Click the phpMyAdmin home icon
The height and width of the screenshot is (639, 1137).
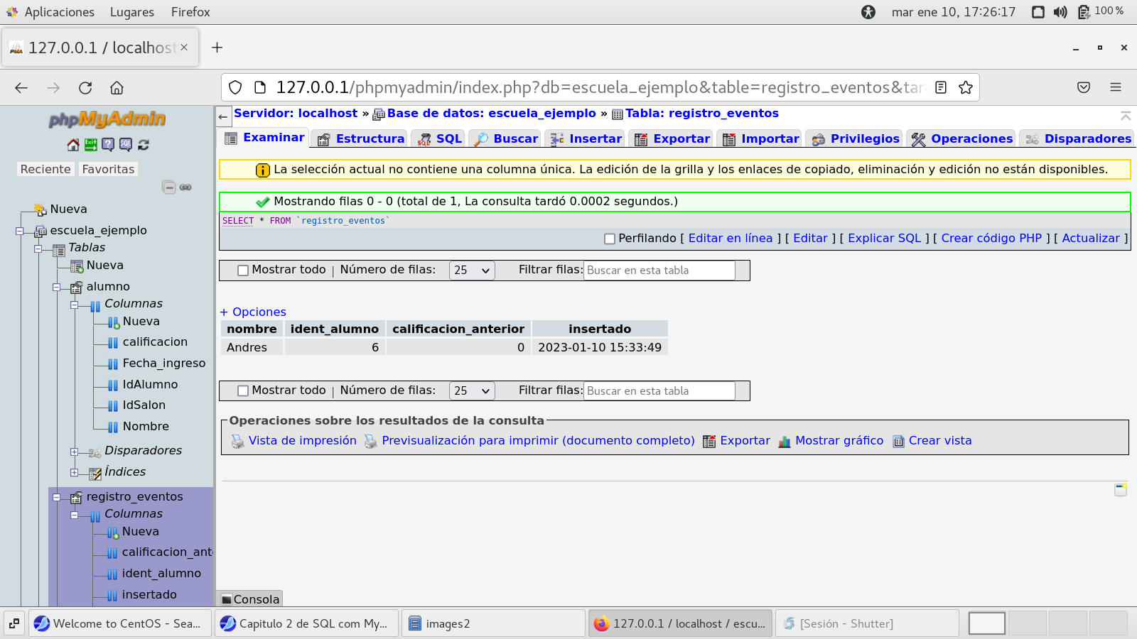(x=73, y=145)
